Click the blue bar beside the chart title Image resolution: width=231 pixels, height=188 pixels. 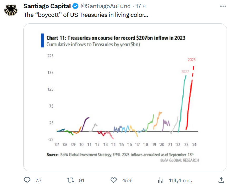(x=42, y=41)
